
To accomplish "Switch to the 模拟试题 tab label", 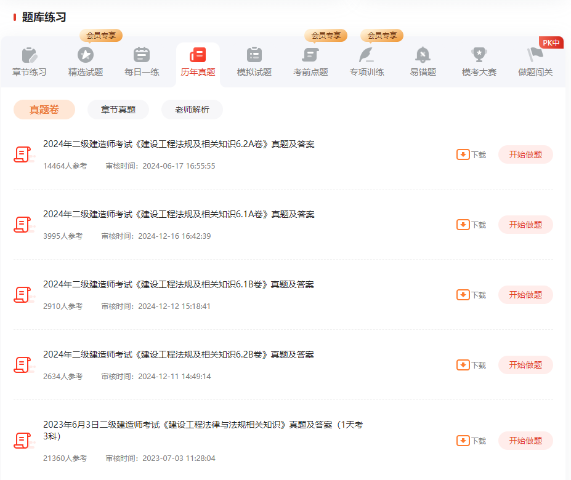I will click(x=254, y=72).
